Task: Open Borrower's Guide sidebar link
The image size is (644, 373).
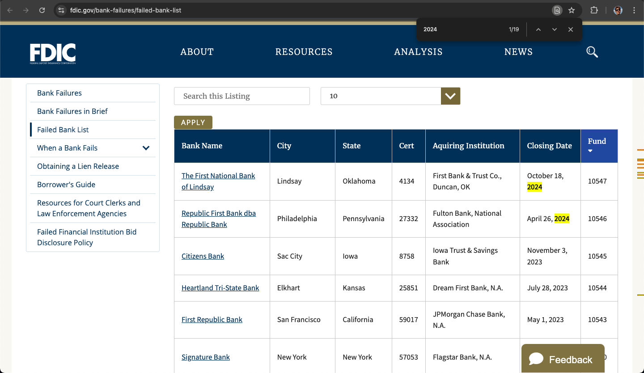Action: [66, 184]
